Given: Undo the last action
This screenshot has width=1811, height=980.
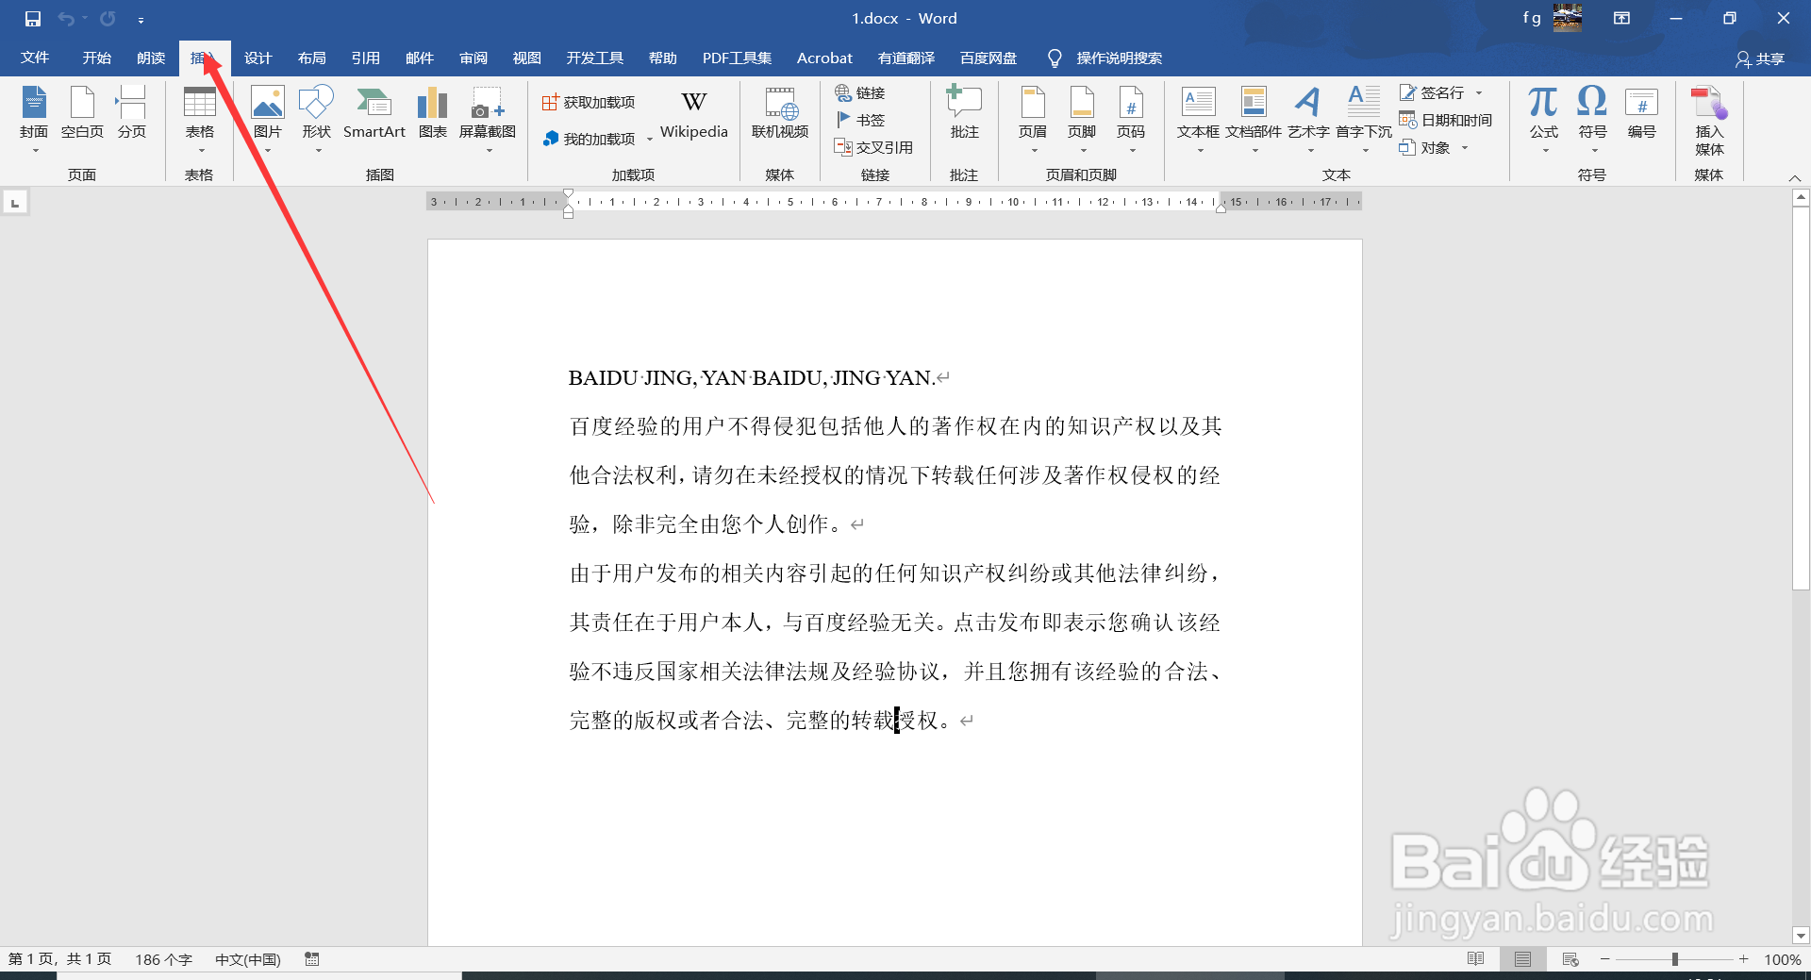Looking at the screenshot, I should tap(66, 19).
